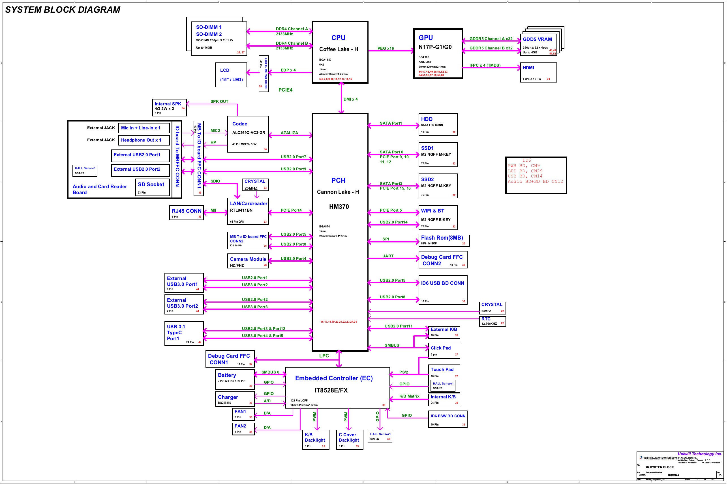Select the SSD2 M2 NGFF M-KEY block

tap(438, 186)
